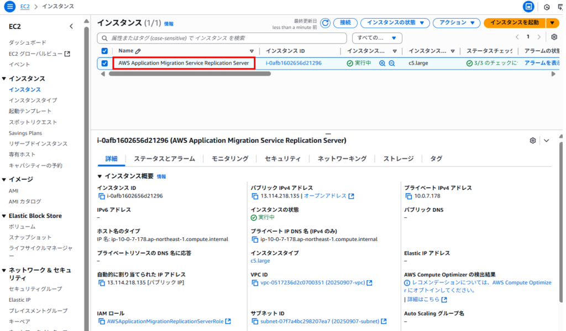Open インスタンスタイプ in sidebar
Image resolution: width=566 pixels, height=331 pixels.
tap(33, 100)
